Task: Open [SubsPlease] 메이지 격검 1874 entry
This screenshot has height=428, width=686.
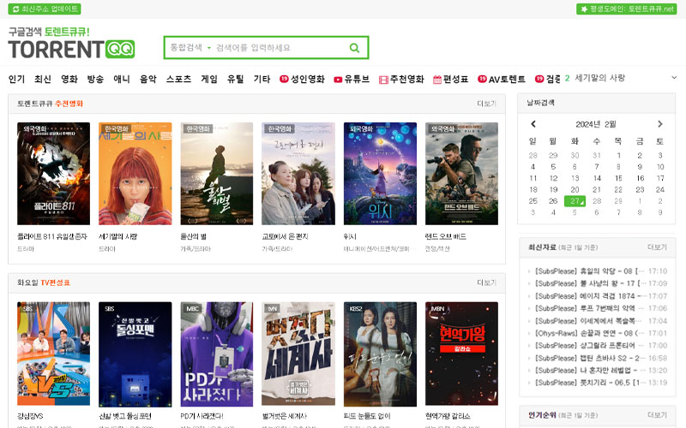Action: click(x=590, y=296)
